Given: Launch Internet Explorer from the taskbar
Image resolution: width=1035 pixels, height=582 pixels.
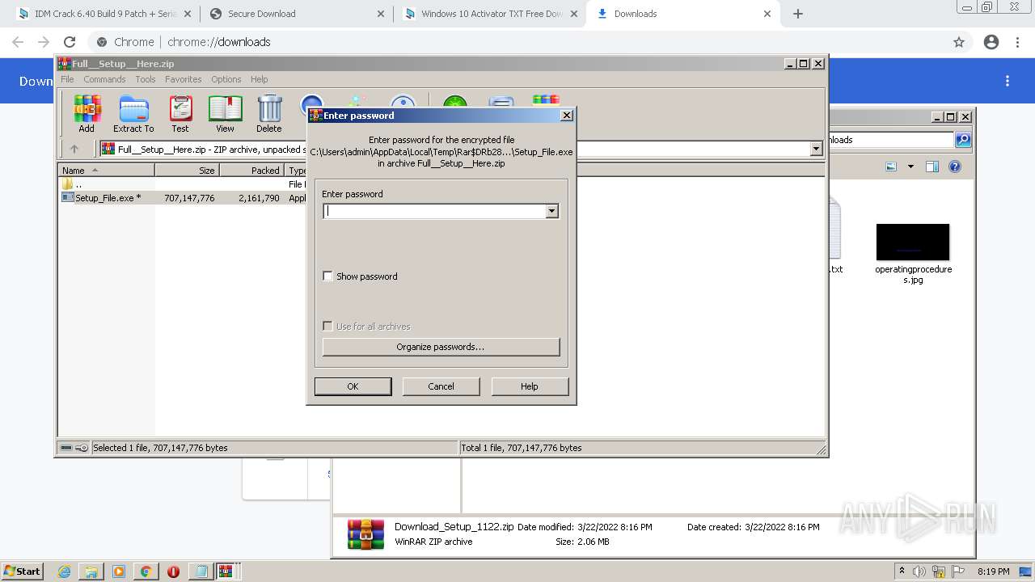Looking at the screenshot, I should (x=64, y=571).
